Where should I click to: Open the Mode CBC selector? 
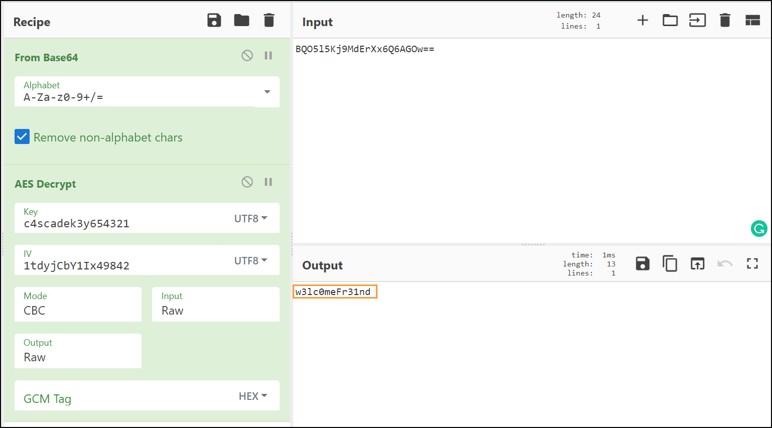[x=78, y=304]
